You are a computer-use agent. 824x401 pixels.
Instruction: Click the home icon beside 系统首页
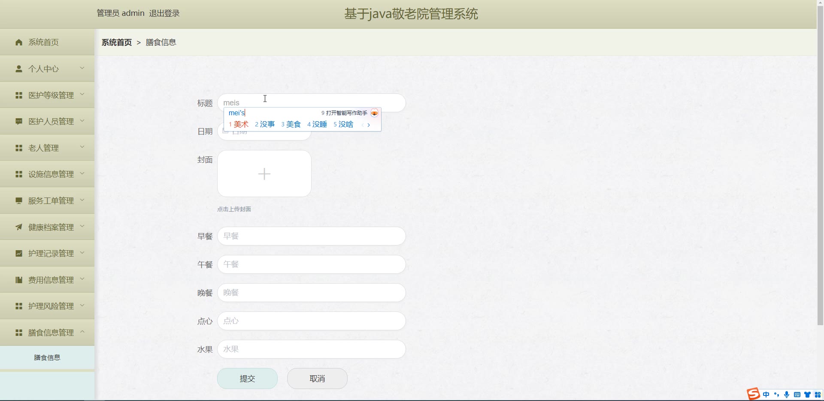[x=19, y=42]
